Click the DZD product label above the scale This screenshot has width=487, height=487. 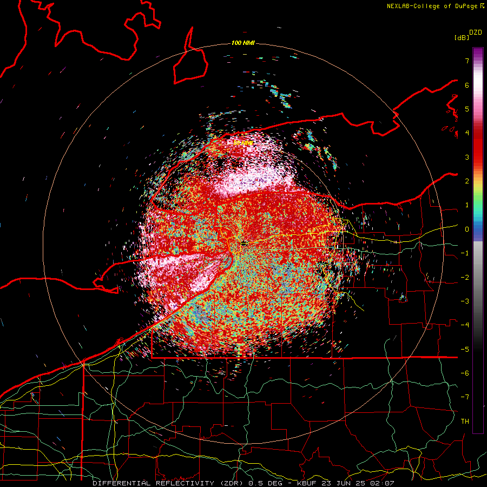(x=476, y=32)
